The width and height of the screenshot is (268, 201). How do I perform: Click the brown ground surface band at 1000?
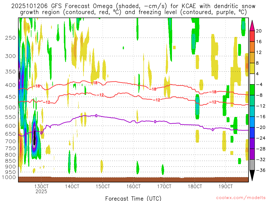[x=133, y=180]
